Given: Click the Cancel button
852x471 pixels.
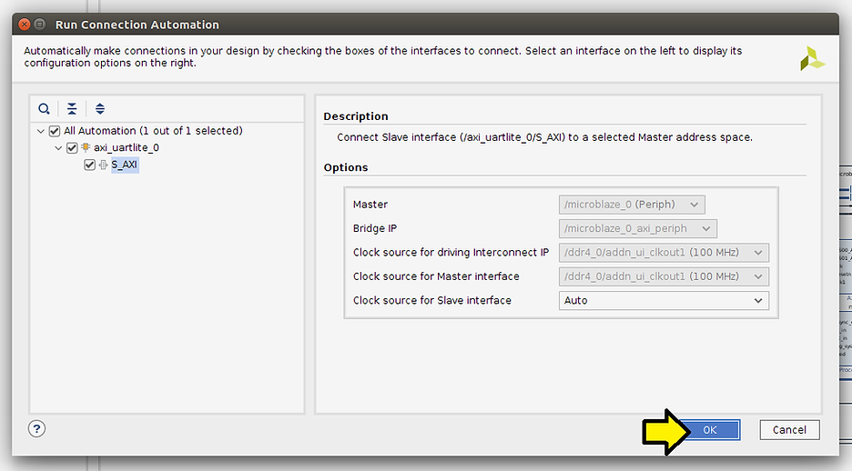Looking at the screenshot, I should pos(789,430).
